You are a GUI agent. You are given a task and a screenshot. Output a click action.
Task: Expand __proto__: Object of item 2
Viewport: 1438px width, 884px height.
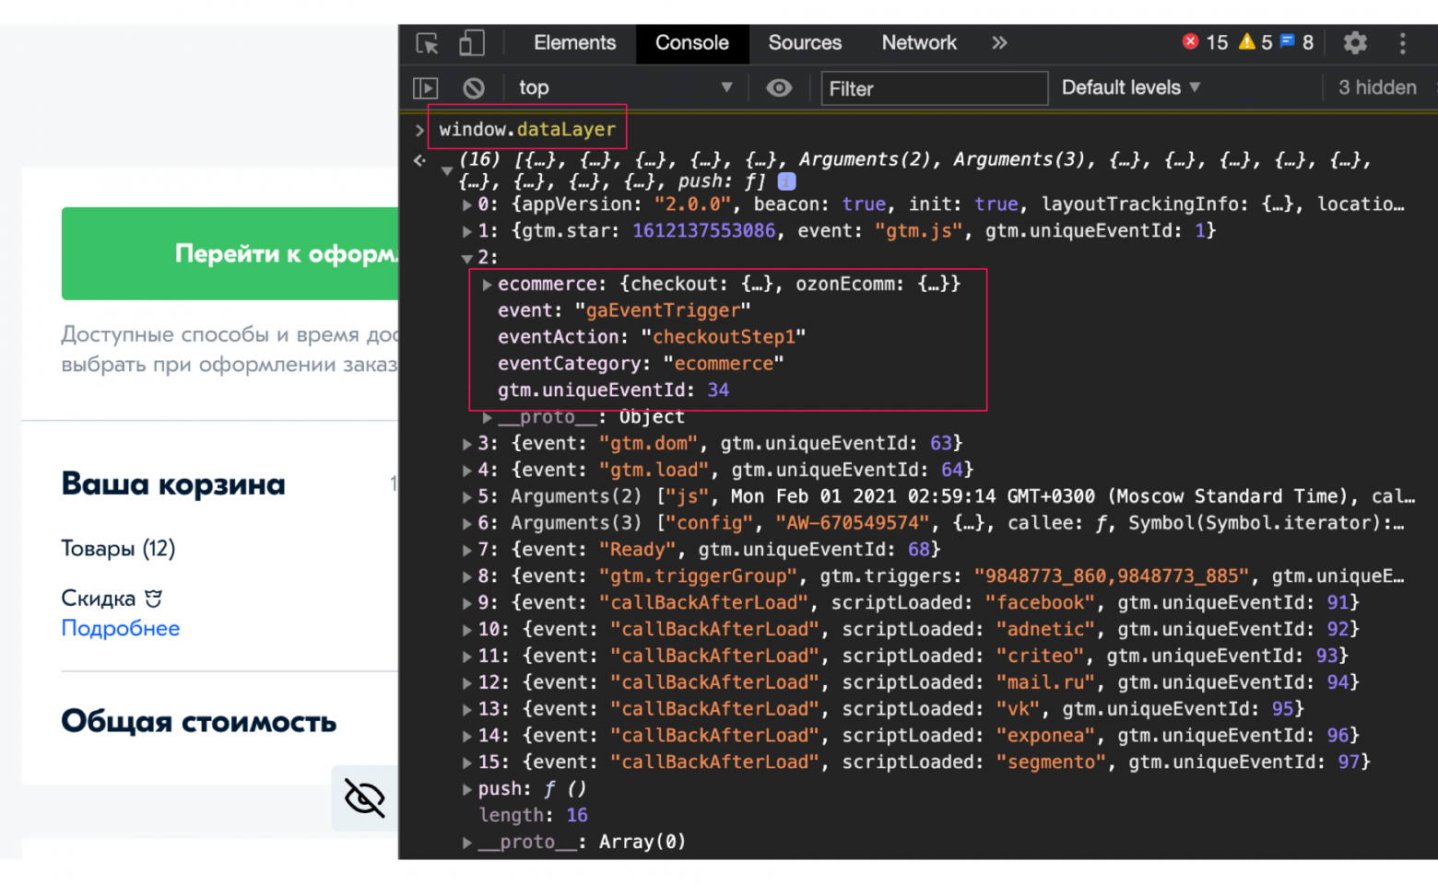(487, 418)
